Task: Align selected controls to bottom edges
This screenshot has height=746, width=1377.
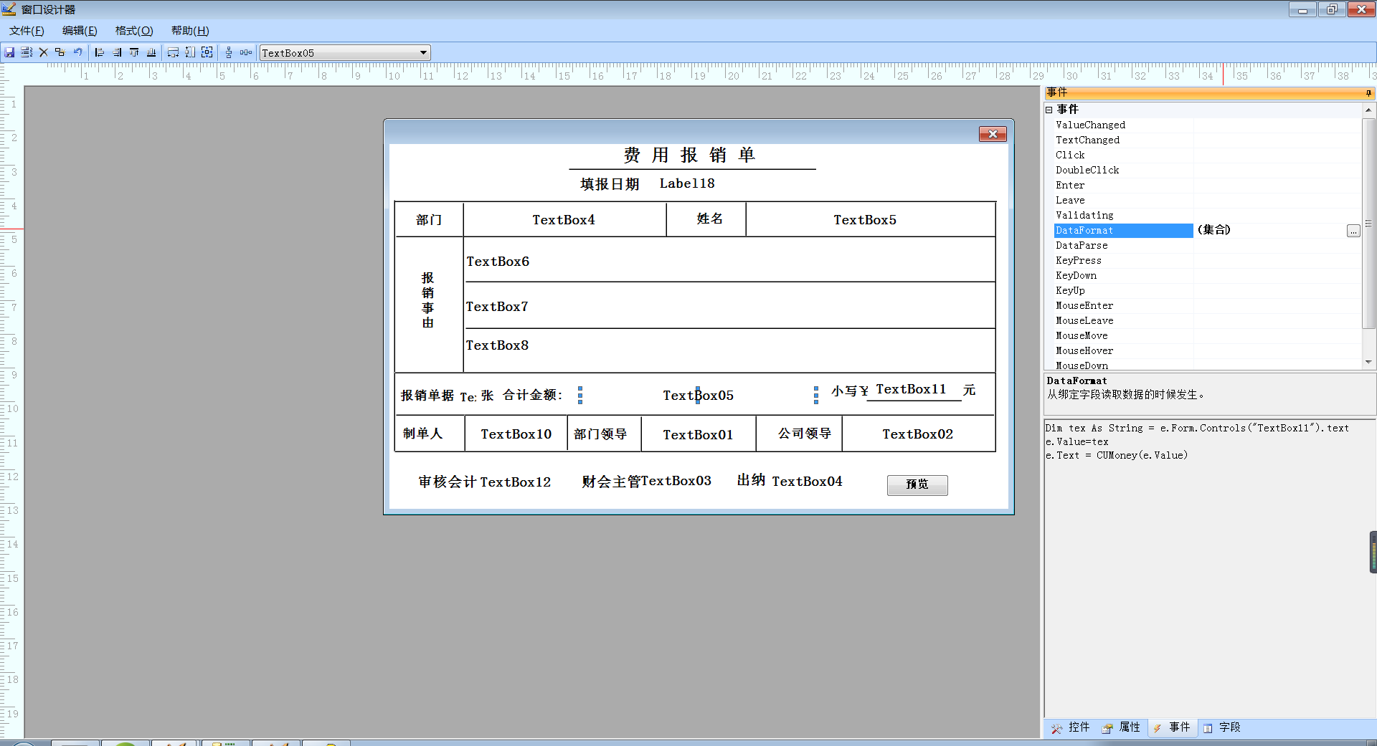Action: click(151, 52)
